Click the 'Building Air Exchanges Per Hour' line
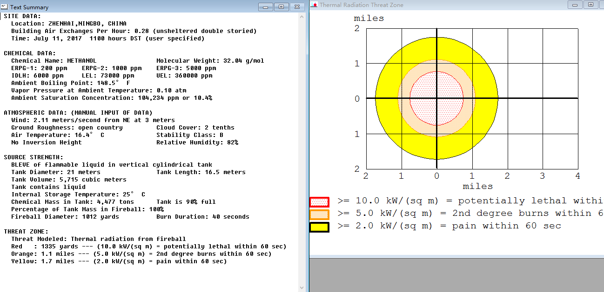Image resolution: width=604 pixels, height=292 pixels. (x=134, y=31)
